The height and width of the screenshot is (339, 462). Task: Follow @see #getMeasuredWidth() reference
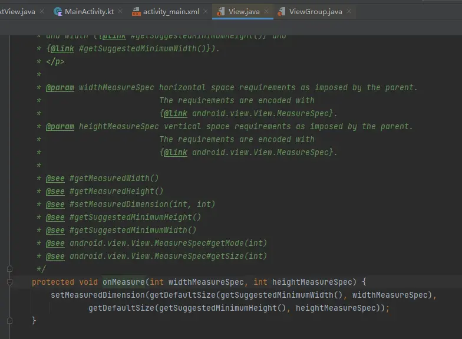tap(114, 178)
